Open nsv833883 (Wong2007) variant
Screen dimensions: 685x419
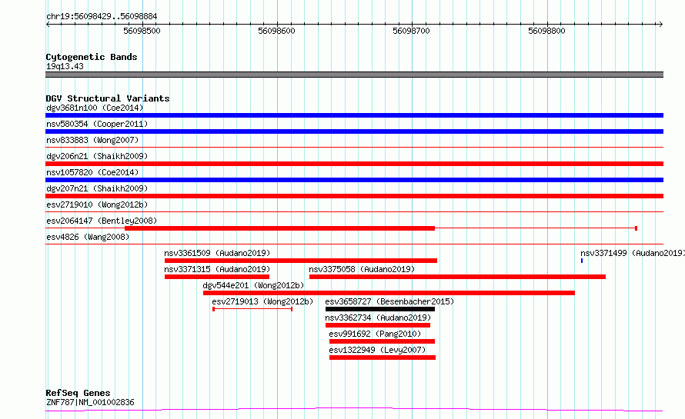click(92, 140)
